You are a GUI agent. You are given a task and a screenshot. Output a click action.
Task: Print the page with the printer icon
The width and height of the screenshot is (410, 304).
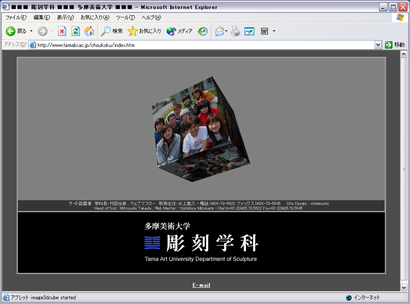(236, 31)
